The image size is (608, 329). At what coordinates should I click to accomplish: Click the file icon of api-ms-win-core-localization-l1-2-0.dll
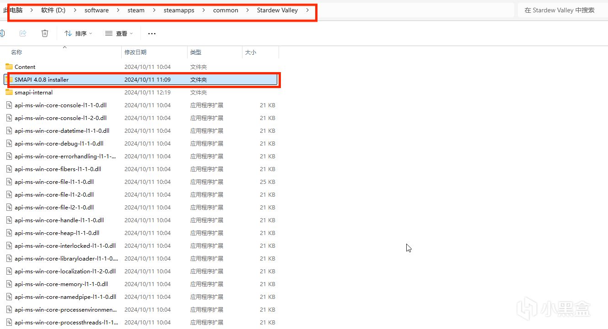click(9, 271)
